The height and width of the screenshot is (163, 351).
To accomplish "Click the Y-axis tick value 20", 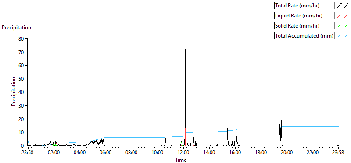I will (x=21, y=119).
